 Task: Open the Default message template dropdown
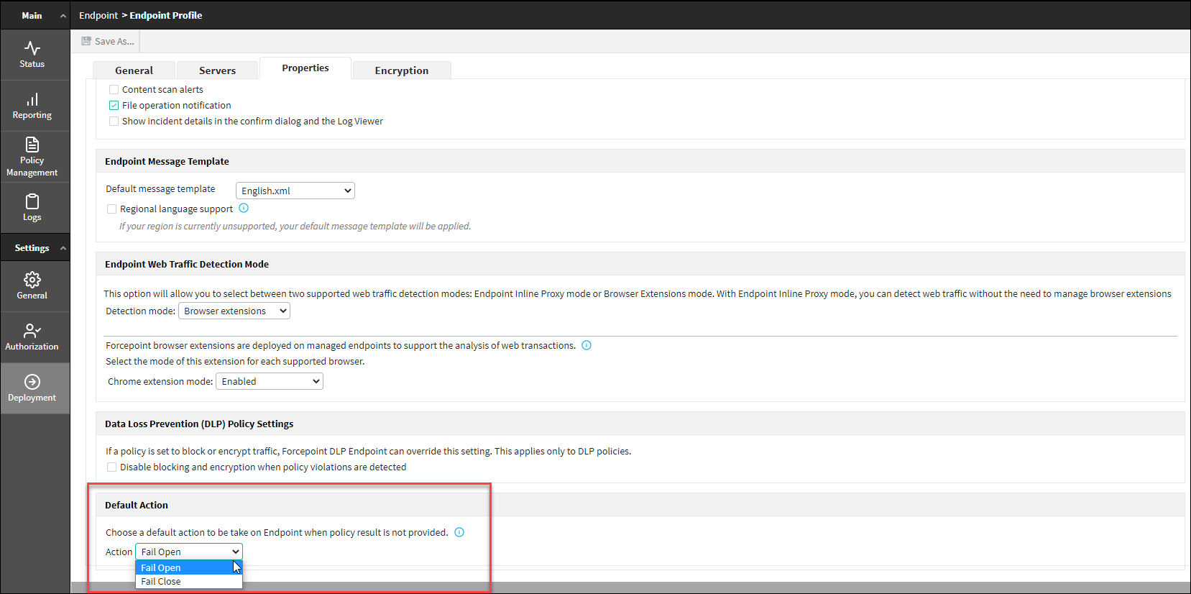tap(295, 191)
